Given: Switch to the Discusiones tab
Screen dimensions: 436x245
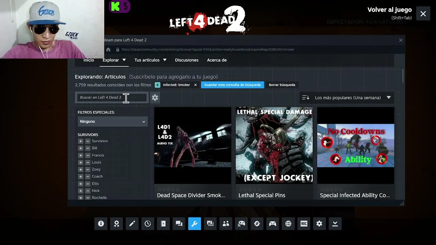Looking at the screenshot, I should point(187,60).
